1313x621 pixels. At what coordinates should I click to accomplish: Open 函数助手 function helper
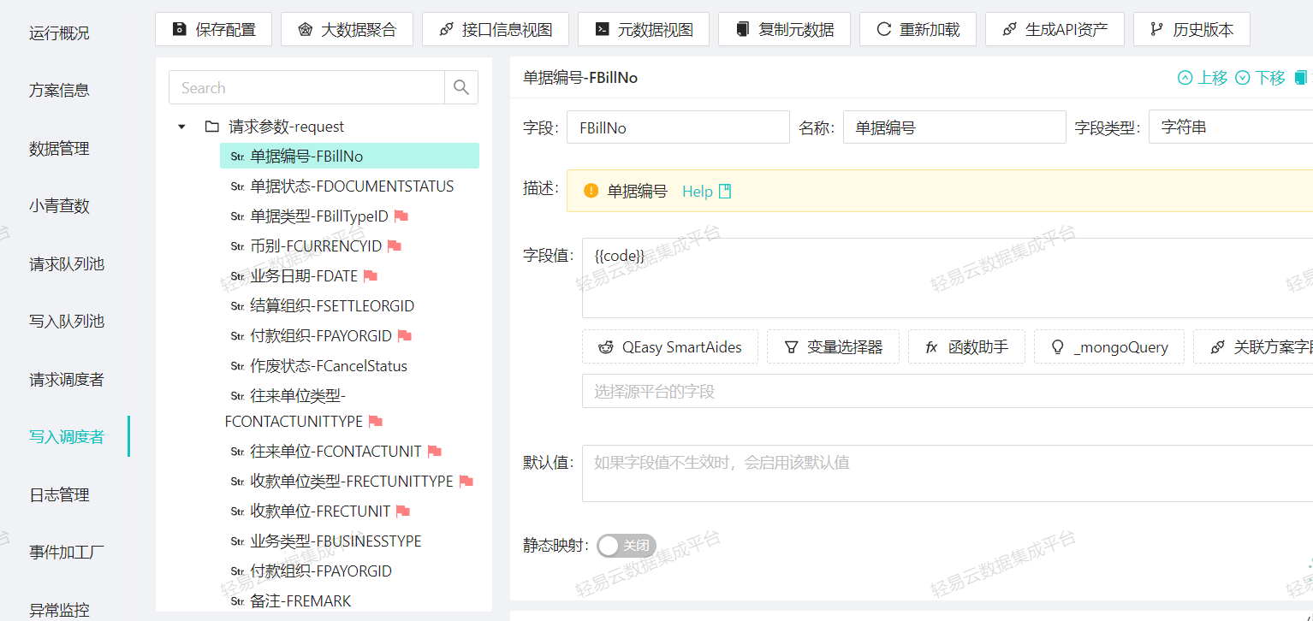tap(966, 346)
